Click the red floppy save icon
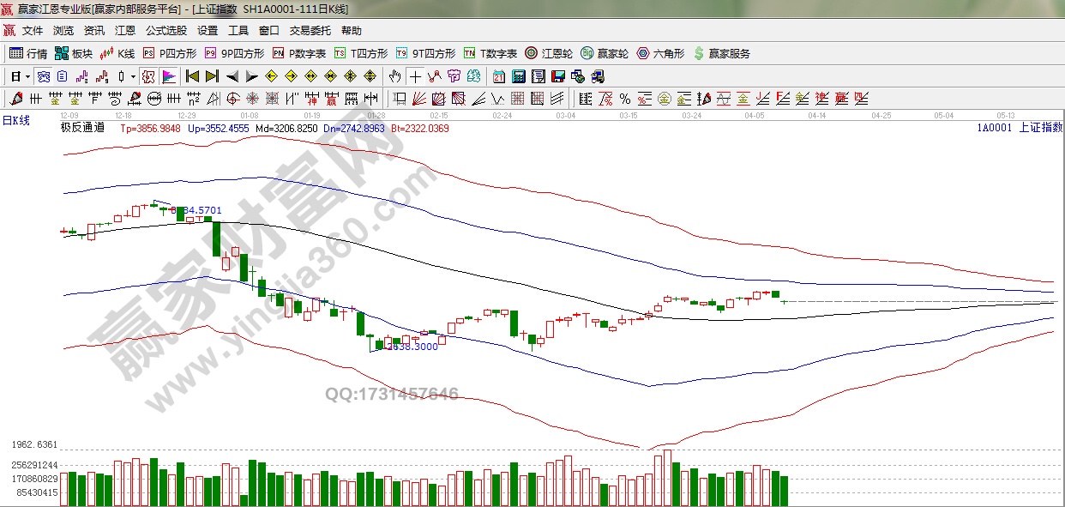1065x507 pixels. coord(558,76)
